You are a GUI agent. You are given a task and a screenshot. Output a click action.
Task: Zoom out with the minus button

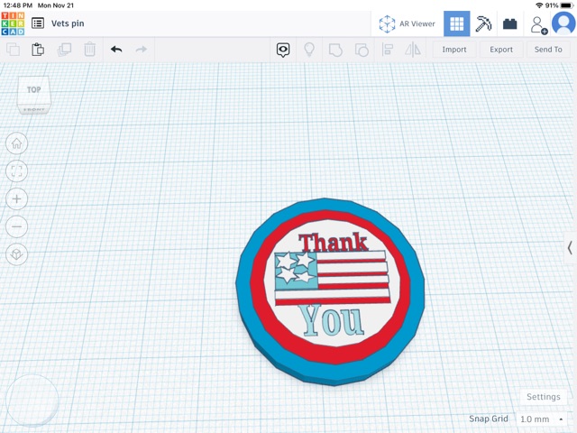[x=16, y=226]
